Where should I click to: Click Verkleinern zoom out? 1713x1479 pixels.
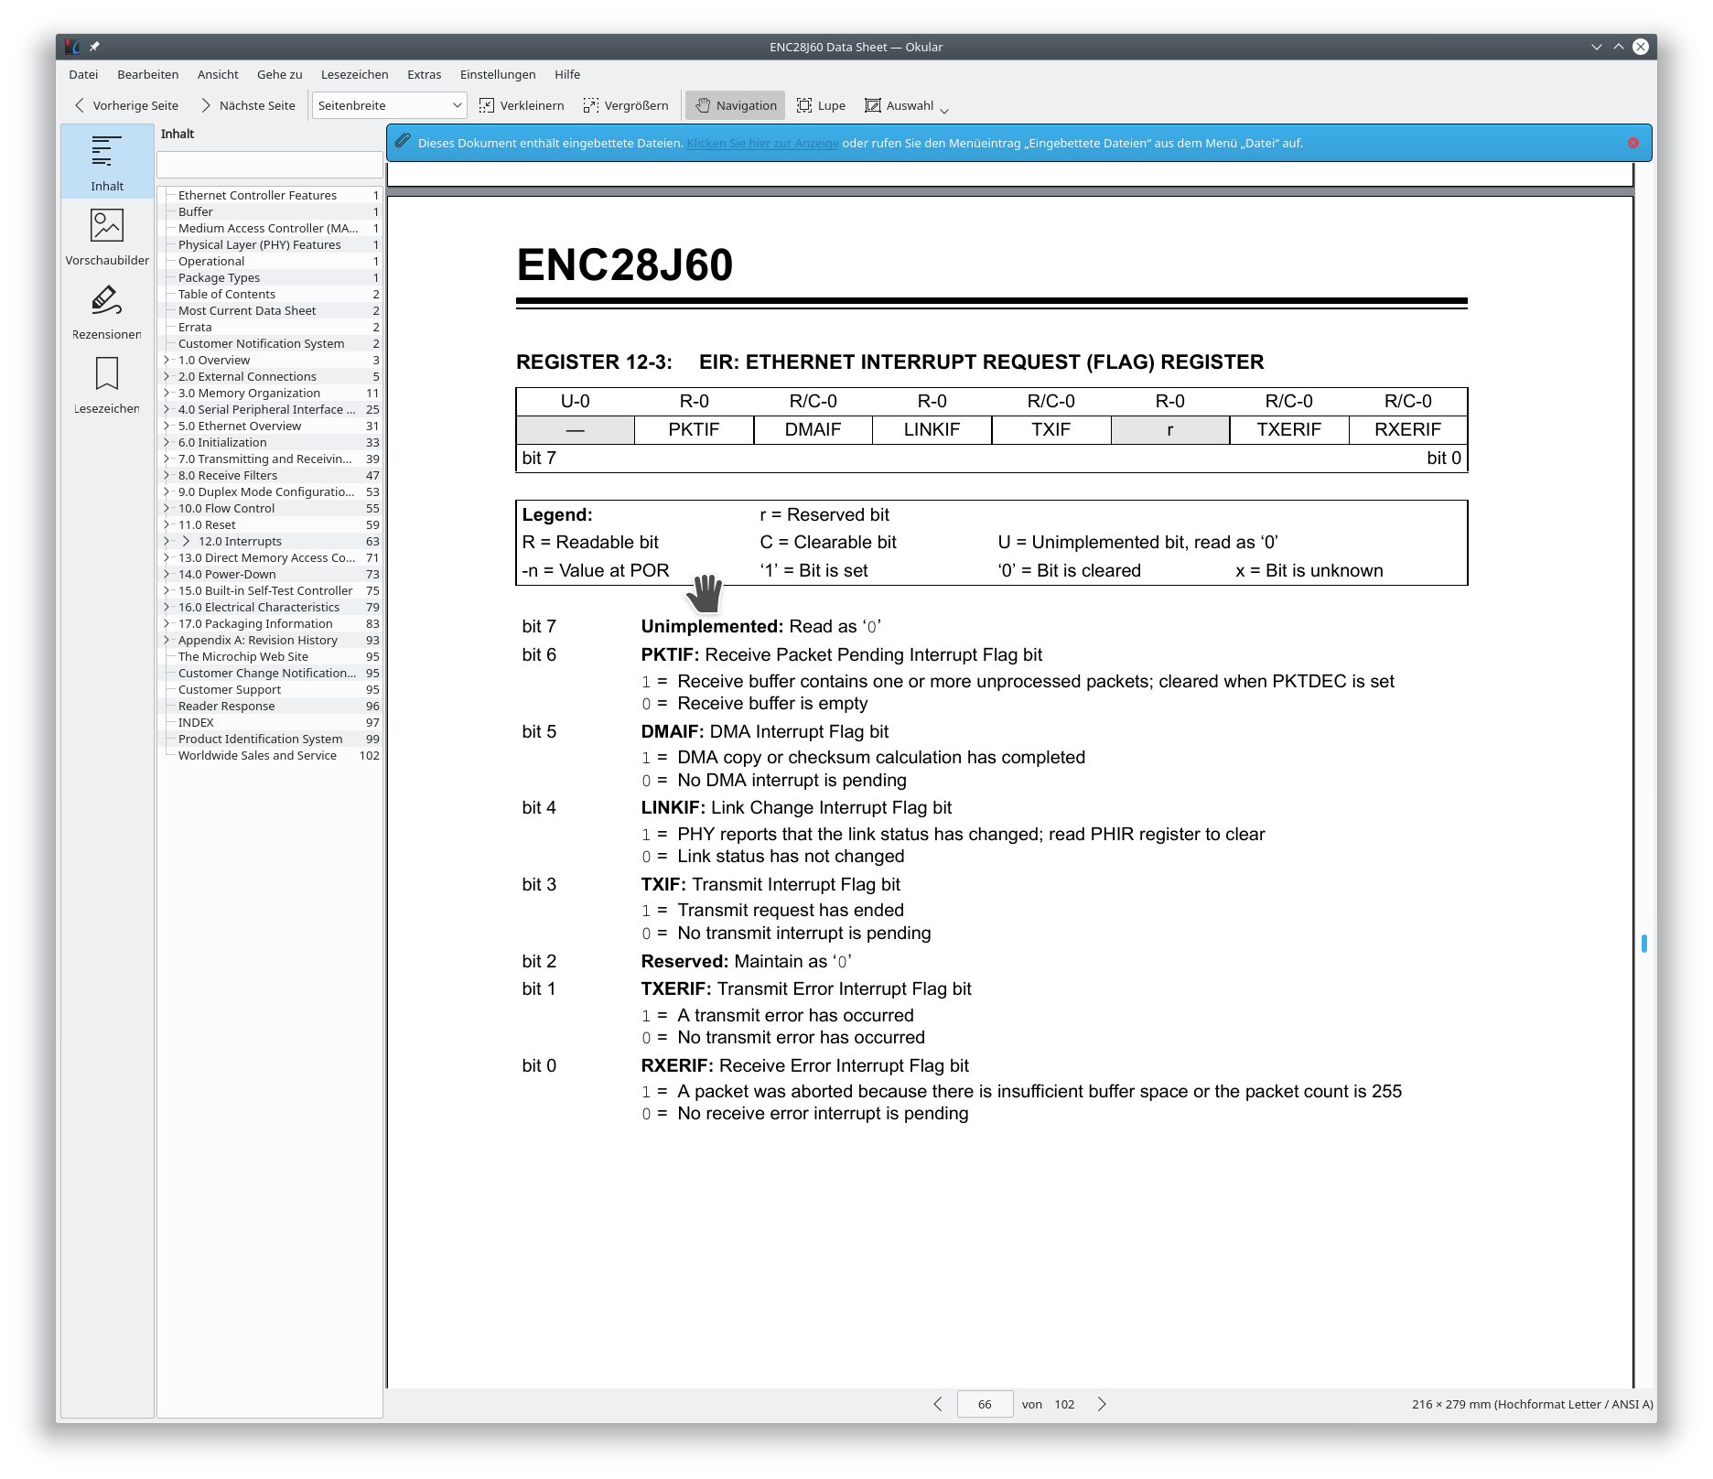[522, 105]
